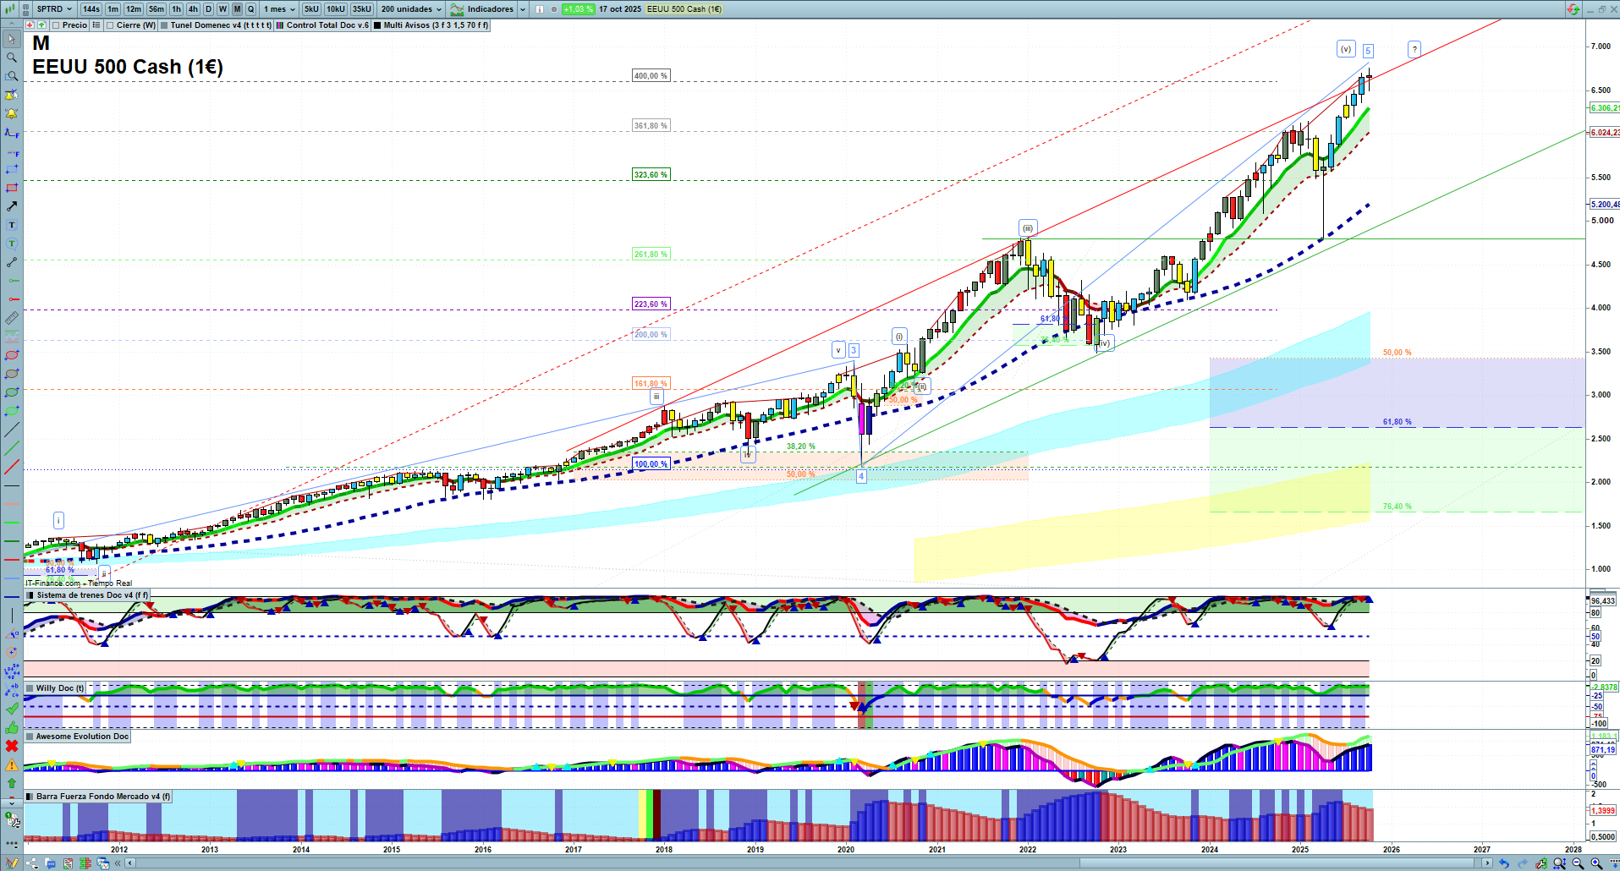Select the salmon horizontal line color
The image size is (1620, 871).
tap(12, 504)
